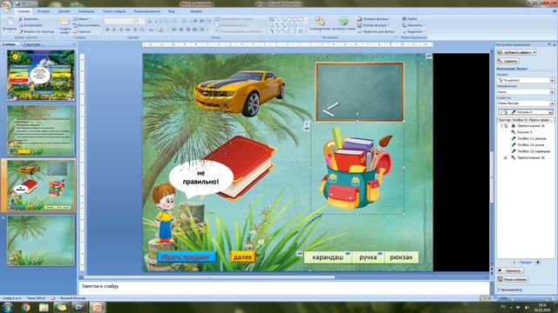Switch to the View (Вид) tab
This screenshot has height=313, width=558.
(172, 11)
